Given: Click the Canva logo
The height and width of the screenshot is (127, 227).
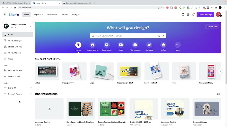Looking at the screenshot, I should pyautogui.click(x=14, y=14).
